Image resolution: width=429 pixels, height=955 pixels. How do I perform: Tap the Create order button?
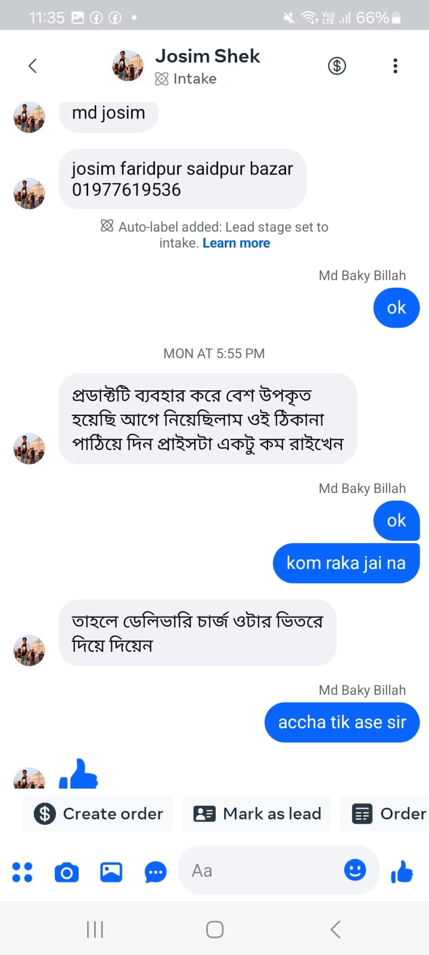[x=98, y=814]
